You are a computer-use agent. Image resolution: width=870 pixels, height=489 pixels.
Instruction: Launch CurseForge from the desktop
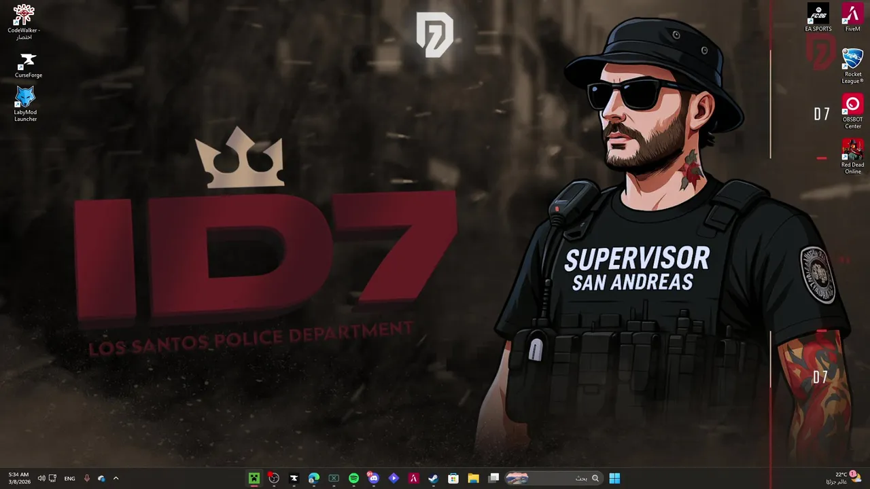click(x=28, y=65)
